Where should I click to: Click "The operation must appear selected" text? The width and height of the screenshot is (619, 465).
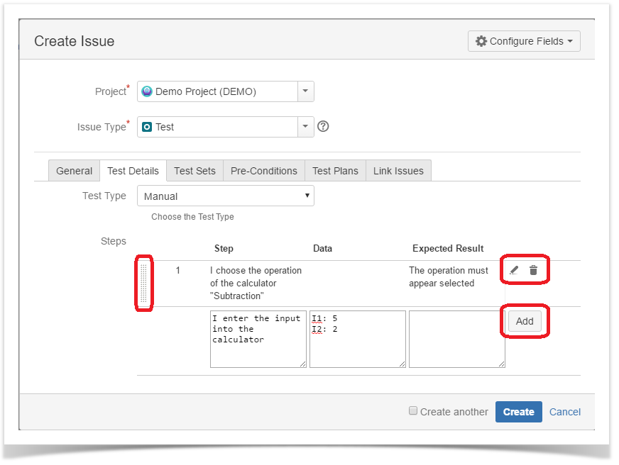pos(449,276)
